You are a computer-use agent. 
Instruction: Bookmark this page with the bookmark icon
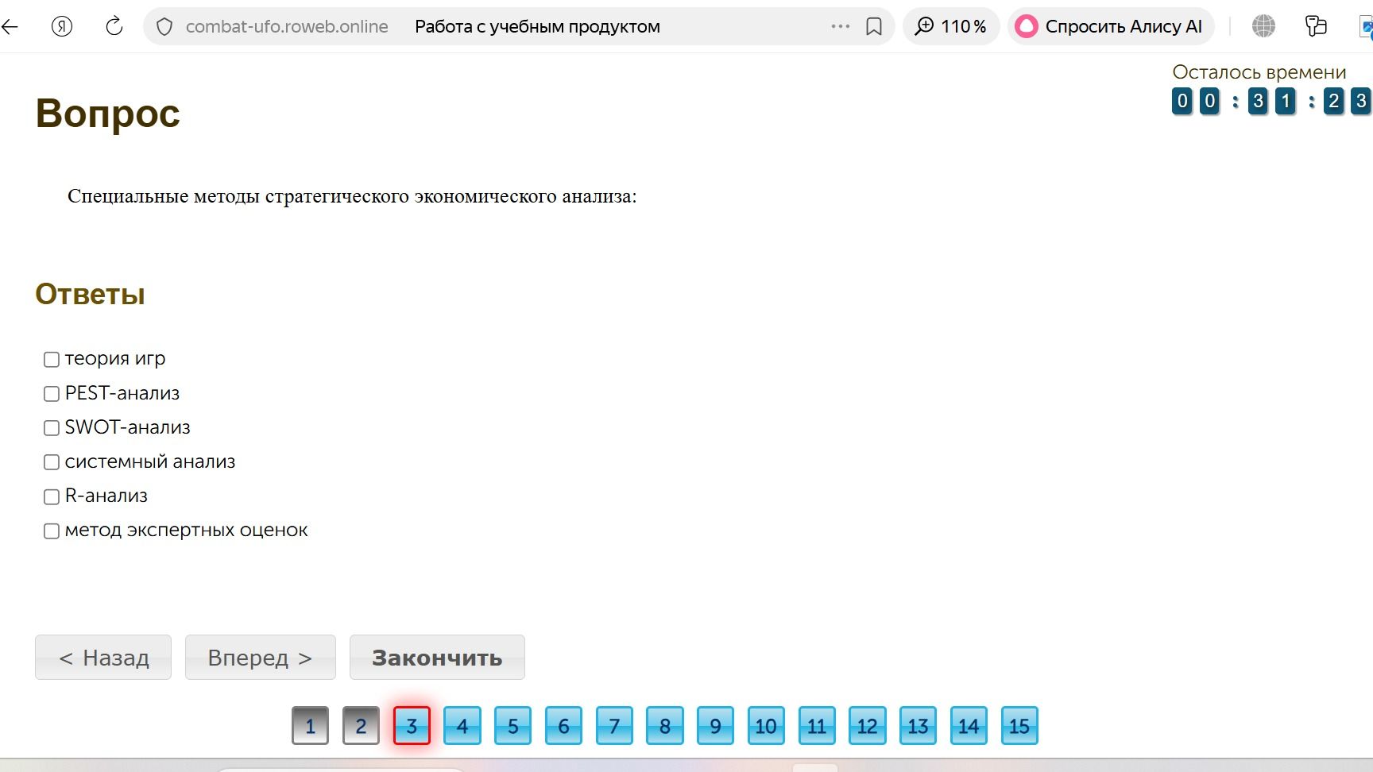pos(874,27)
